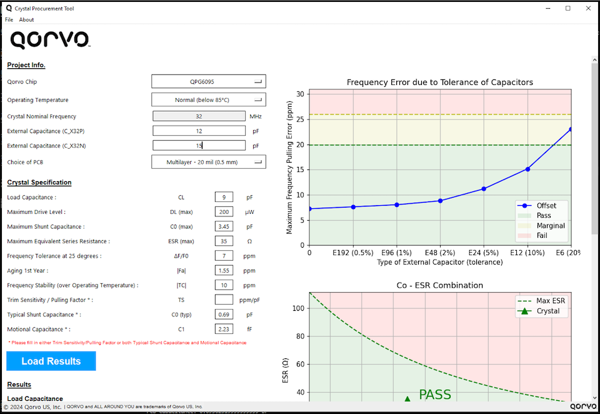This screenshot has width=600, height=414.
Task: Expand the Operating Temperature dropdown
Action: click(208, 99)
